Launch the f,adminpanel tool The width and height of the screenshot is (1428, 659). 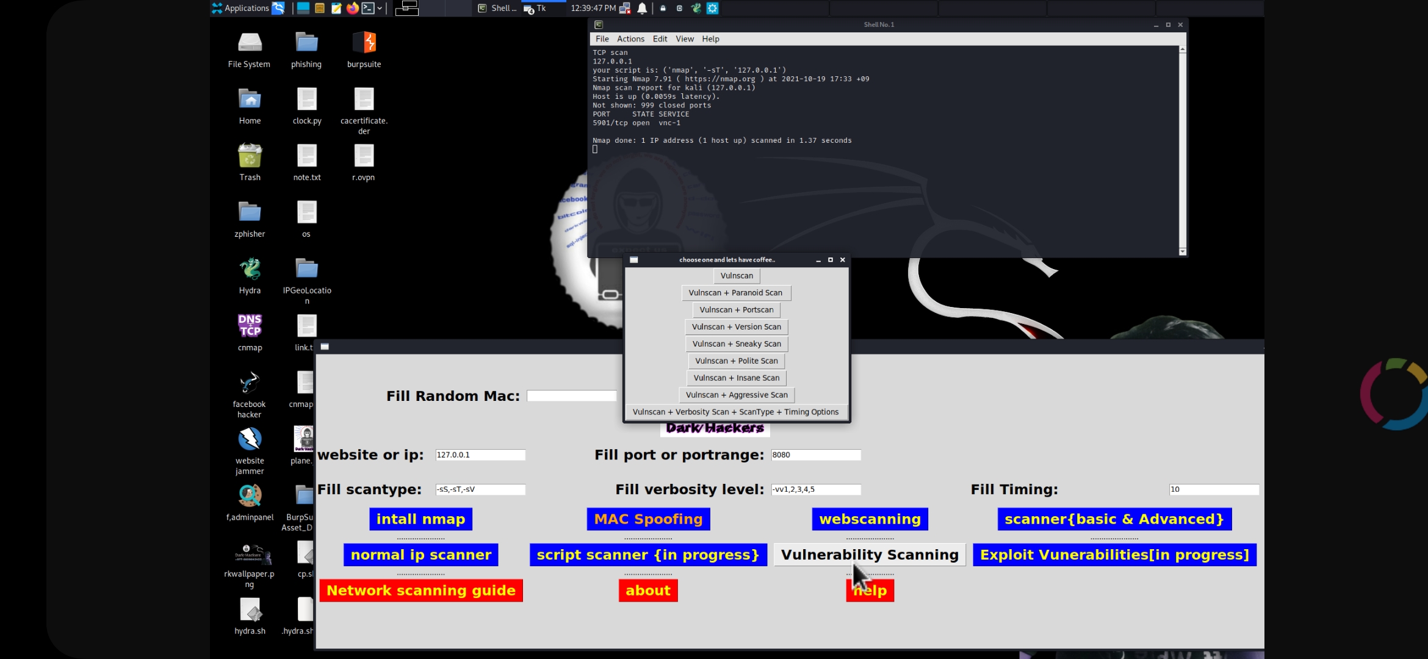tap(250, 495)
